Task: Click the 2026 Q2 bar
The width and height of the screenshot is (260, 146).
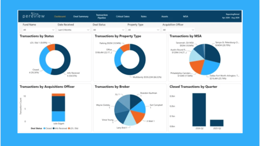Action: click(199, 110)
